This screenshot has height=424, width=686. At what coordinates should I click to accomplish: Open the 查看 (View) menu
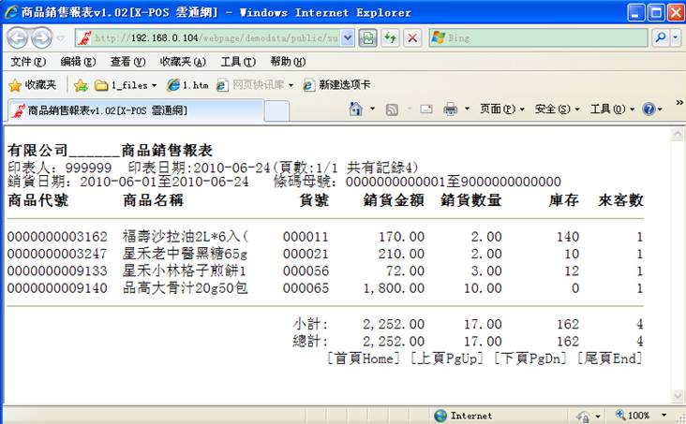coord(127,62)
